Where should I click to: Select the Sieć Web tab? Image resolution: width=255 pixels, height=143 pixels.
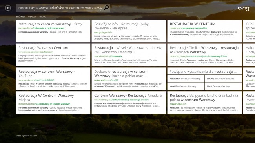20,16
